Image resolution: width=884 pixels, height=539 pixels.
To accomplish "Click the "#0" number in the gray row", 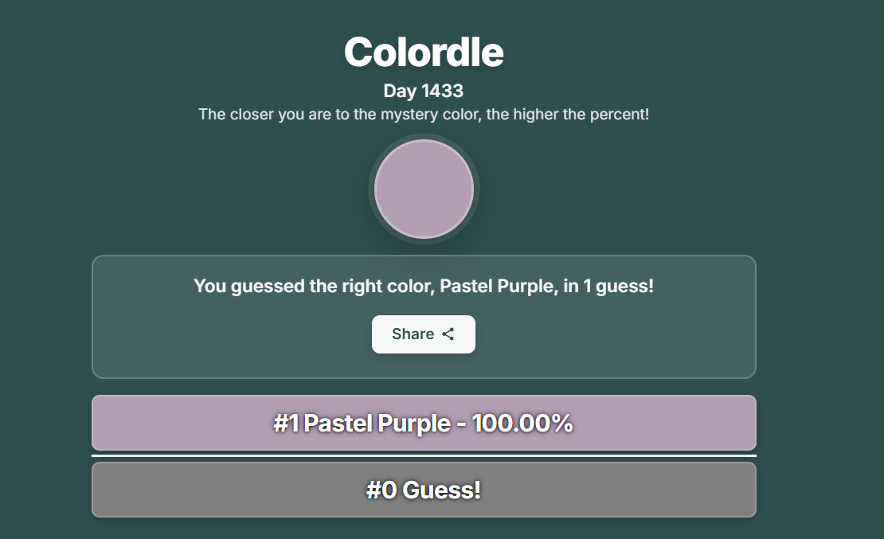I will pos(381,490).
